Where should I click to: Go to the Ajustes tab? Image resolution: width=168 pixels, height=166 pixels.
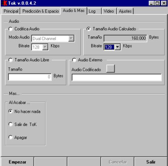coord(125,11)
